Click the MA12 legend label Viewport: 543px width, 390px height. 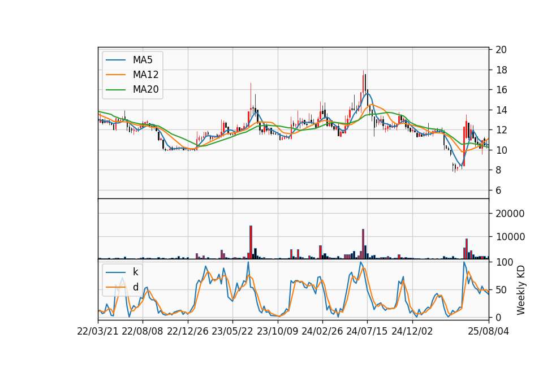point(145,75)
